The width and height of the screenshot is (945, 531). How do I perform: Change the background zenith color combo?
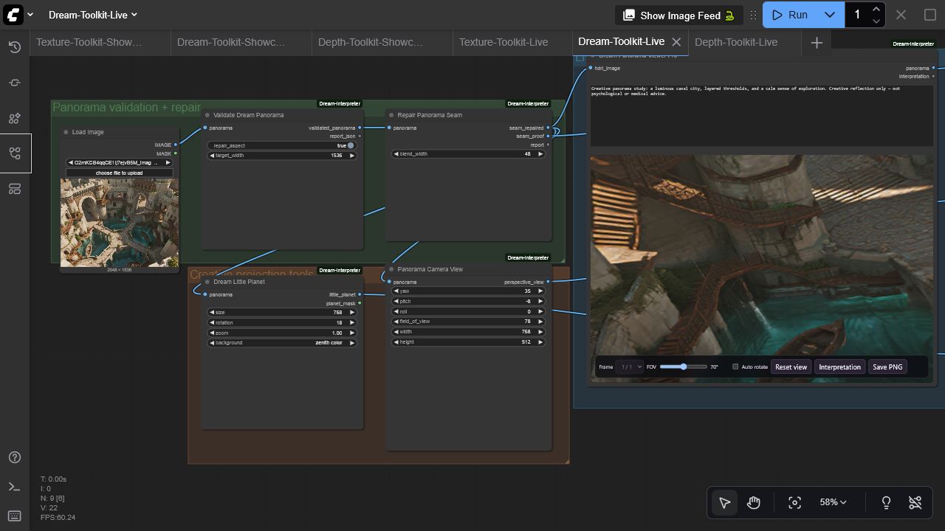pyautogui.click(x=282, y=343)
